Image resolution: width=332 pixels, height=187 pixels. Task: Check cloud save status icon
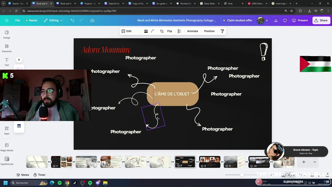(92, 20)
